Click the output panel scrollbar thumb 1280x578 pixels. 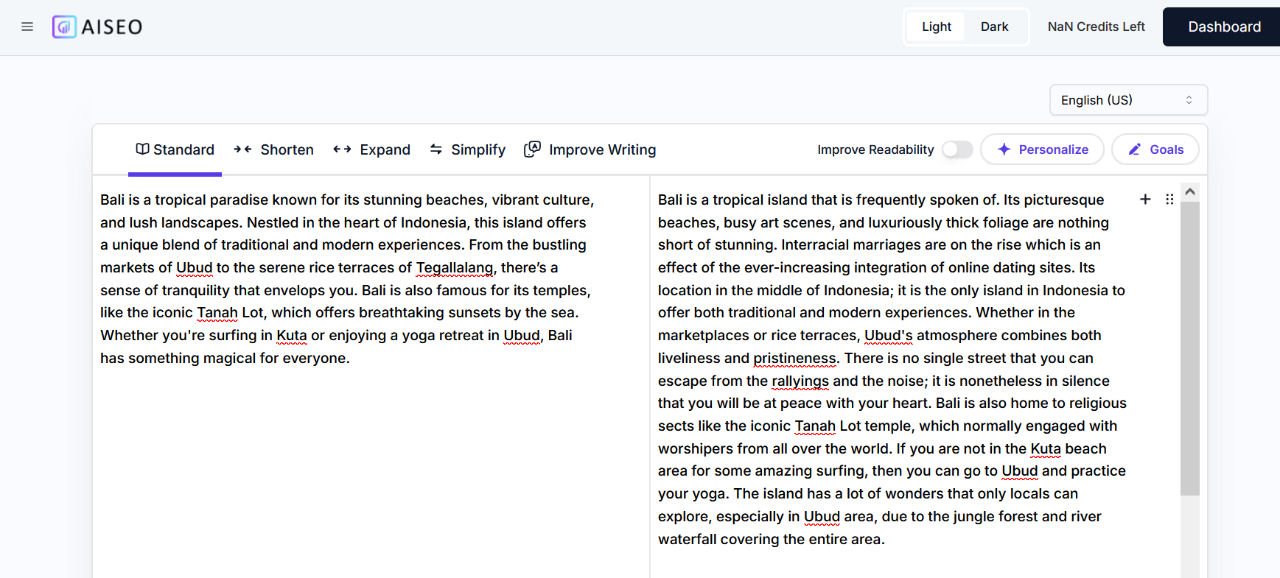click(x=1189, y=348)
